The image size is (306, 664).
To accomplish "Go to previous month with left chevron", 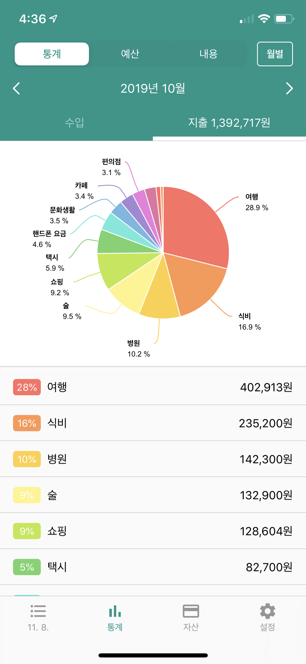I will [x=17, y=88].
